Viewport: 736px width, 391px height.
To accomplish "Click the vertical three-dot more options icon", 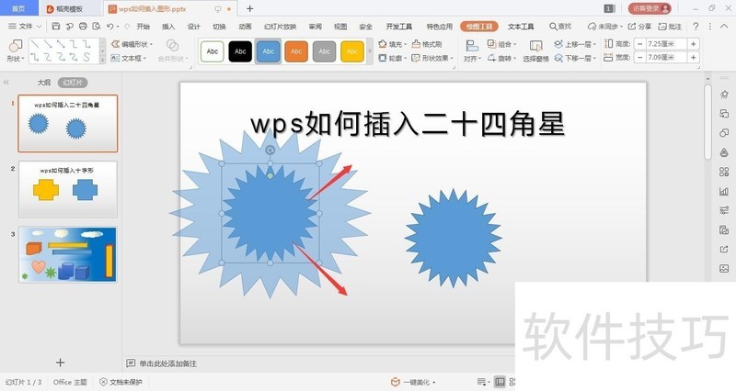I will point(709,27).
